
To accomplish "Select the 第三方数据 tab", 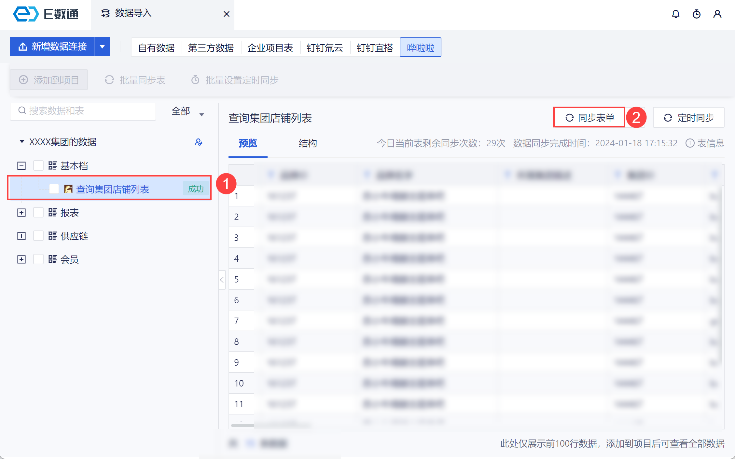I will [211, 48].
